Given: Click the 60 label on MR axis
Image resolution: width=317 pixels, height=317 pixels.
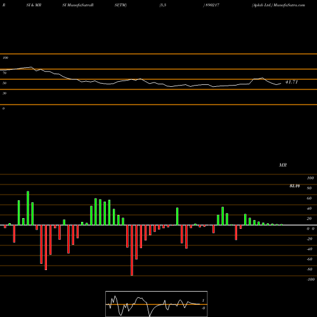Looking at the screenshot, I should [309, 198].
